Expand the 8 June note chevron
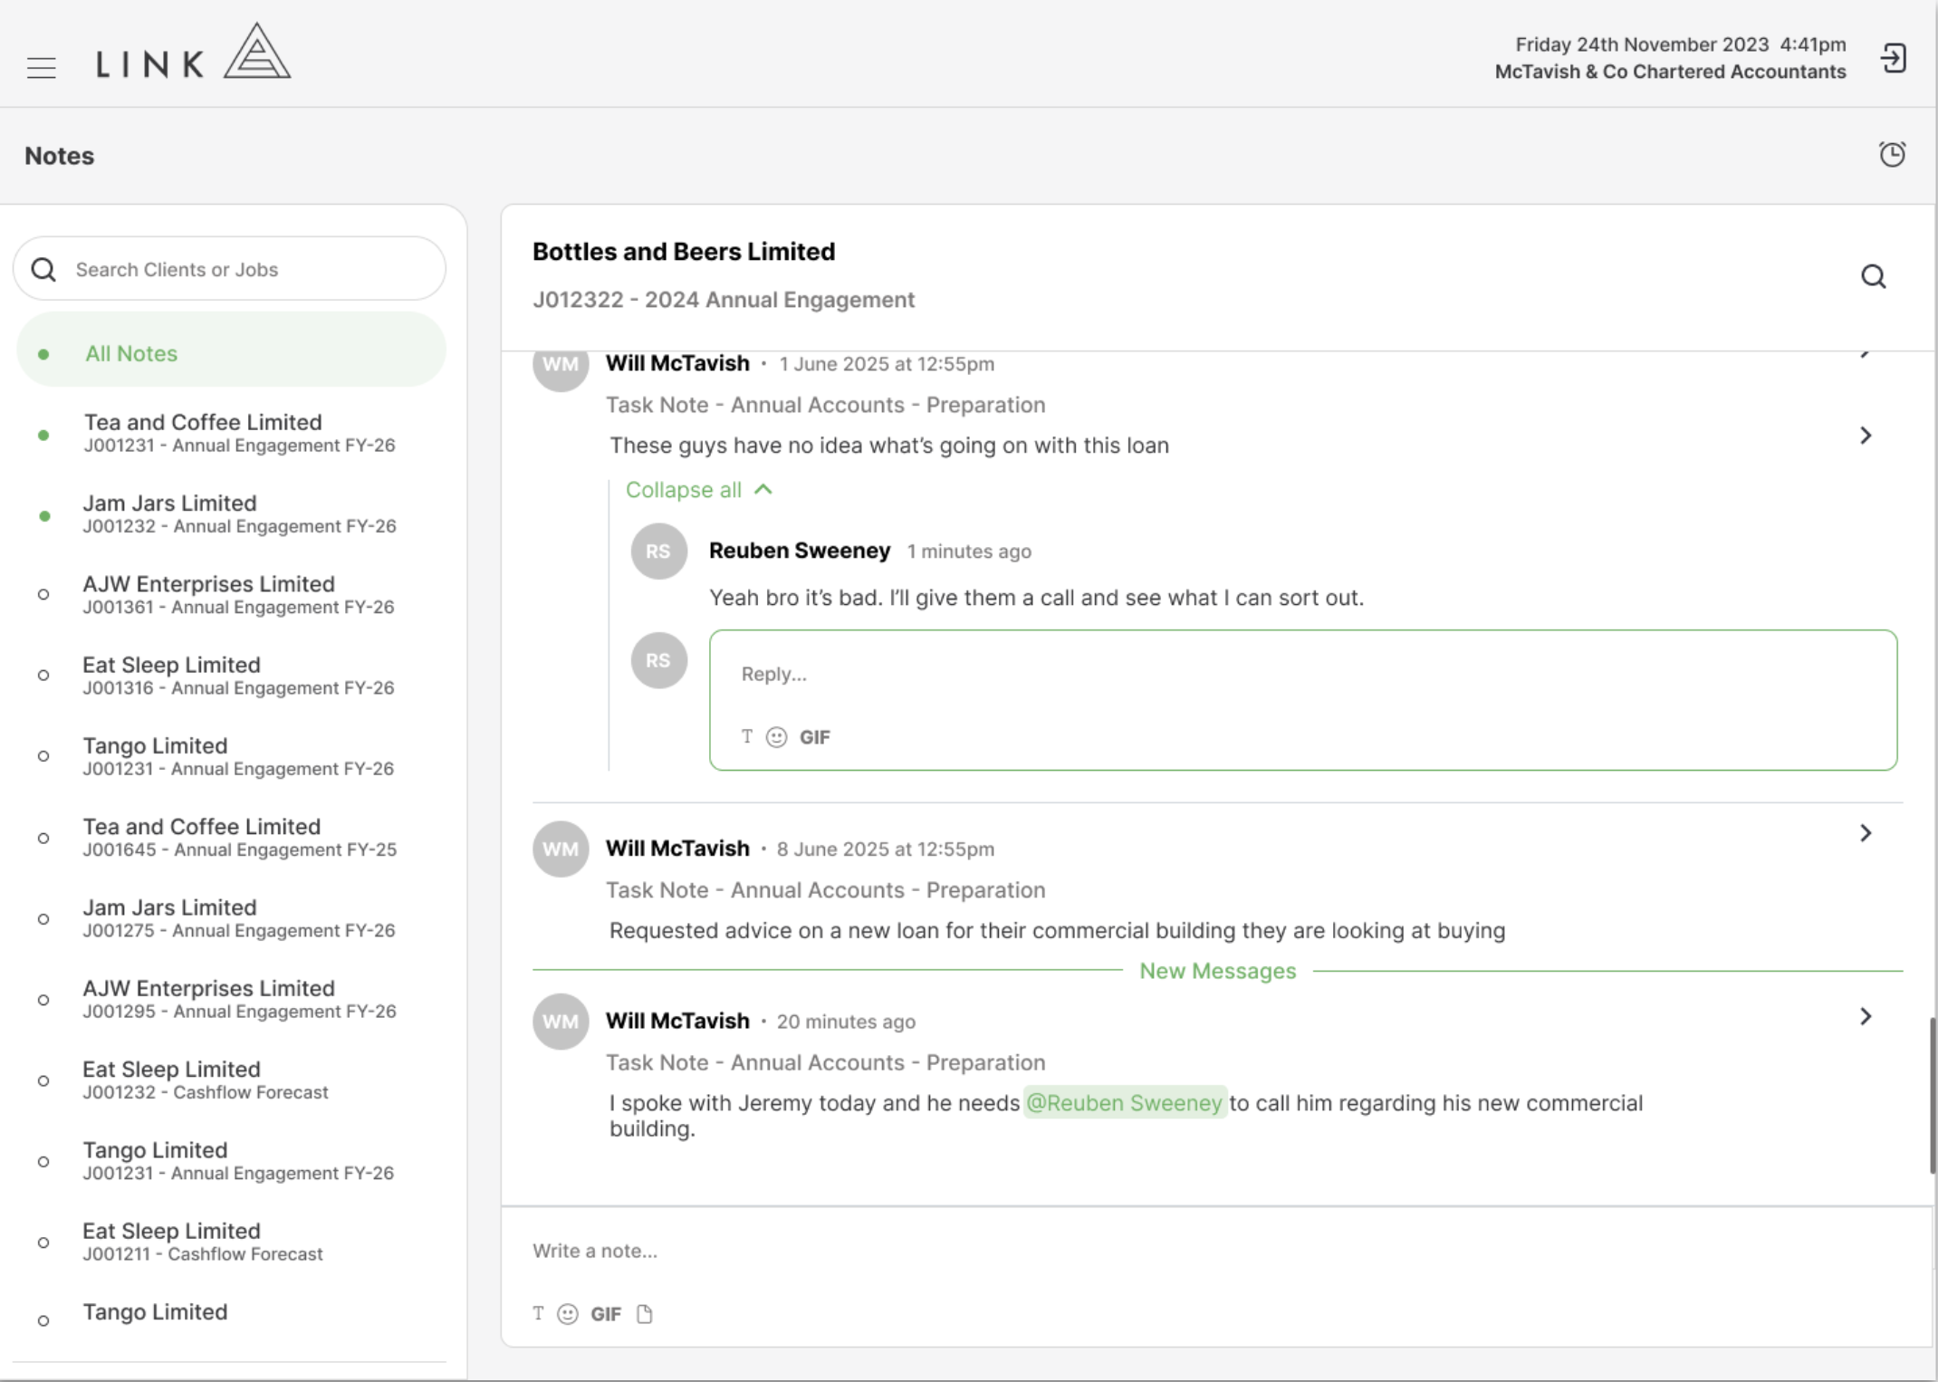 click(1866, 833)
